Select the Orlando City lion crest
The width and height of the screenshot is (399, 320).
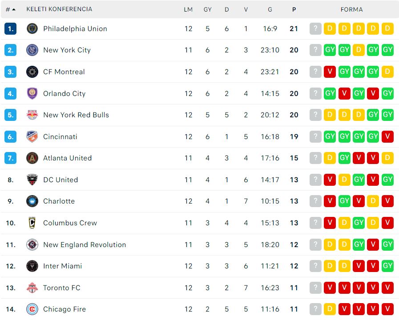click(32, 93)
